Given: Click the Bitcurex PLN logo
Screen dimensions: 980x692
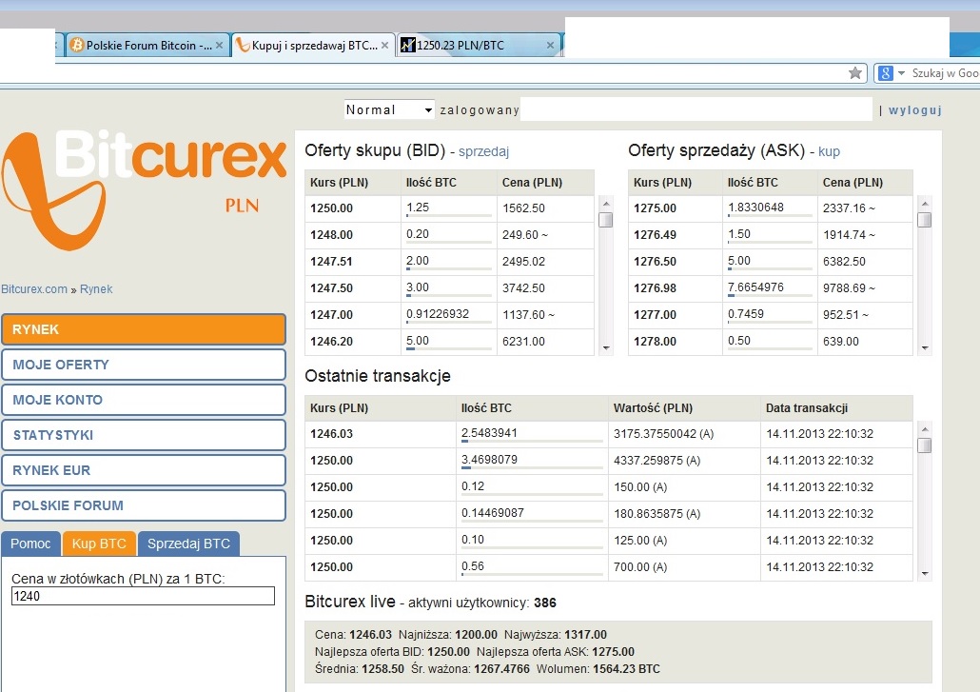Looking at the screenshot, I should pos(144,190).
